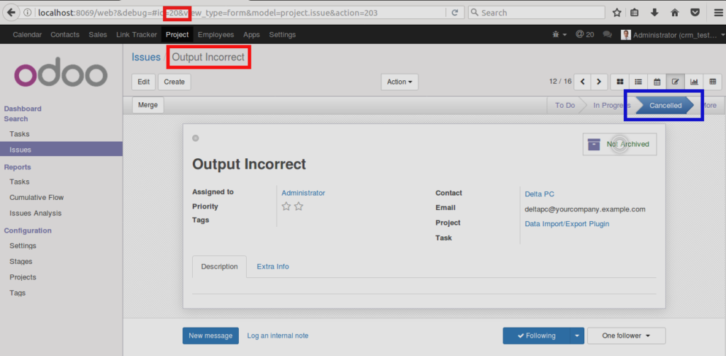The image size is (726, 356).
Task: Open Tasks under Search in sidebar
Action: (19, 134)
